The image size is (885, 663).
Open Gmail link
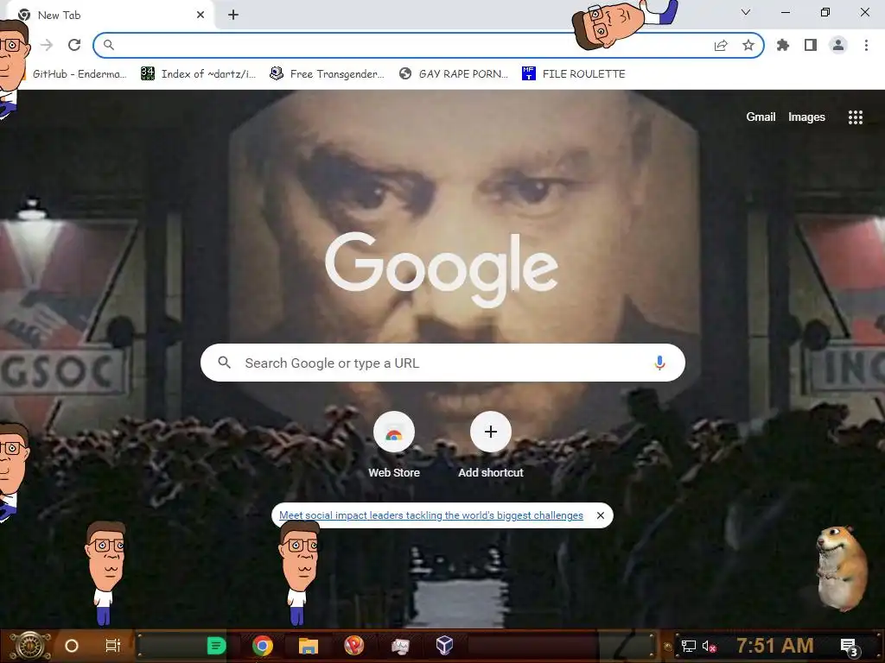tap(761, 117)
